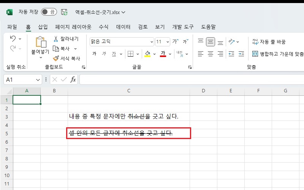Click the 붙여넣기 clipboard icon

(41, 42)
